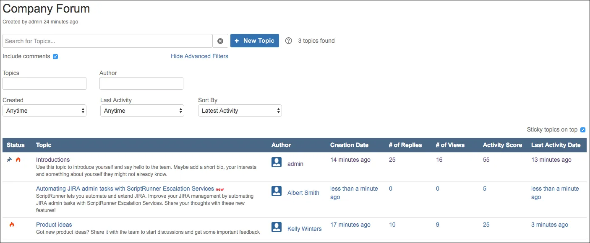Sort by the Last Activity Date column header
The height and width of the screenshot is (243, 590).
pos(556,145)
